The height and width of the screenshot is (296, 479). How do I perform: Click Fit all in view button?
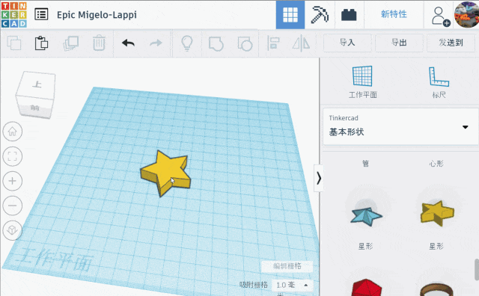(x=13, y=156)
